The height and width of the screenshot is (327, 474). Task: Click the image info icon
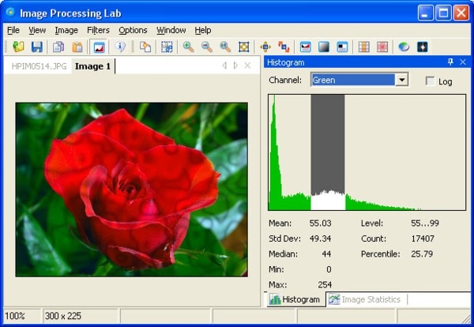120,47
